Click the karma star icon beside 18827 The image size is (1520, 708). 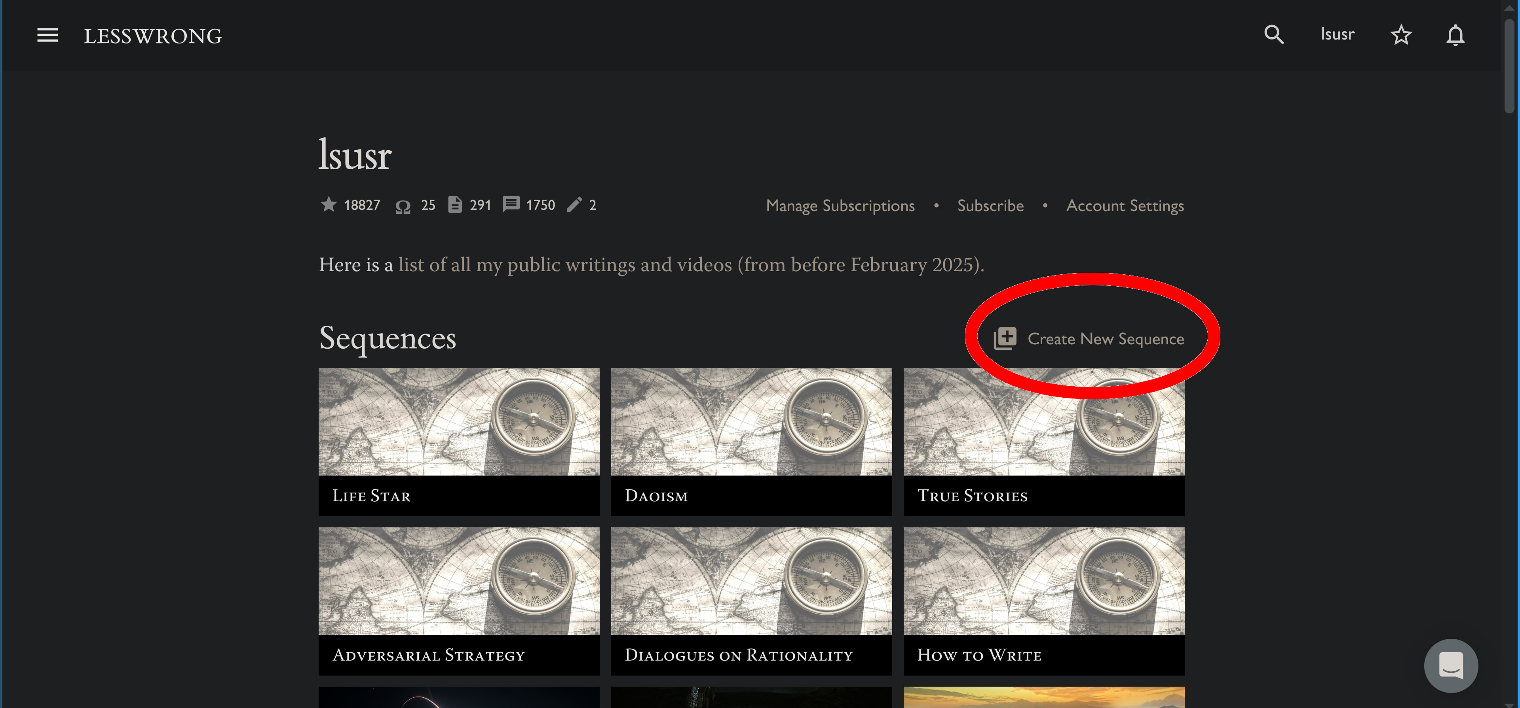[329, 204]
